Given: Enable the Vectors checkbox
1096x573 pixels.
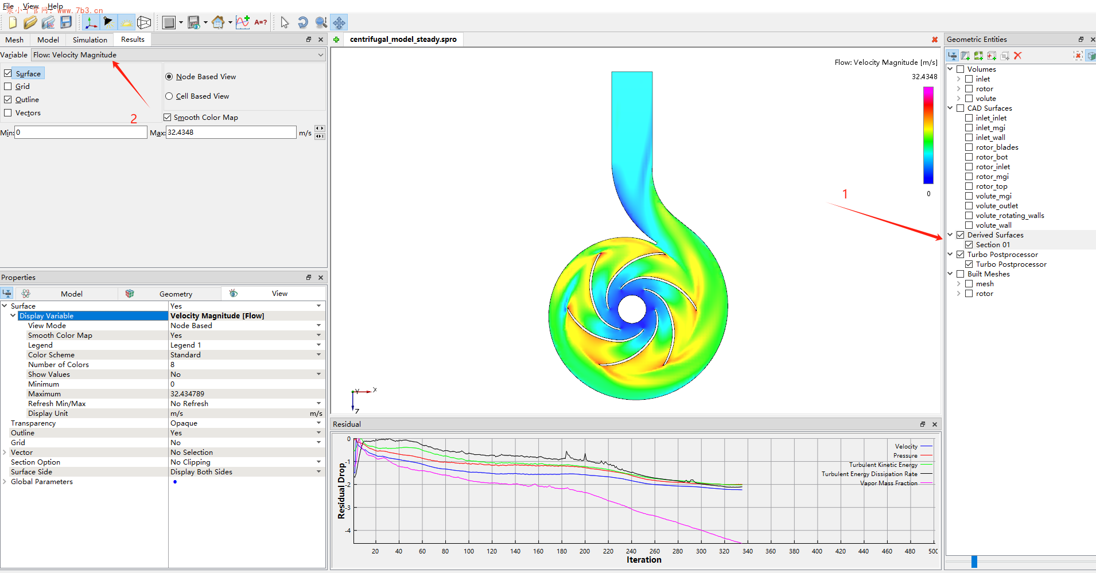Looking at the screenshot, I should click(x=8, y=113).
